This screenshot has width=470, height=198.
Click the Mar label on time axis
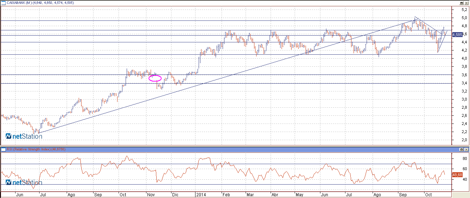[x=250, y=194]
